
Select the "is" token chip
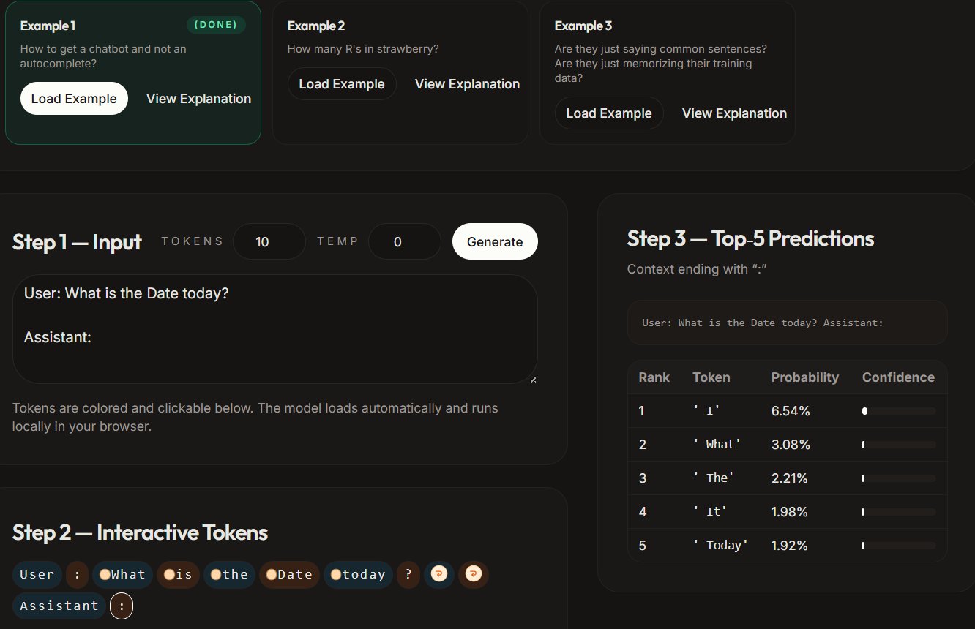[179, 574]
